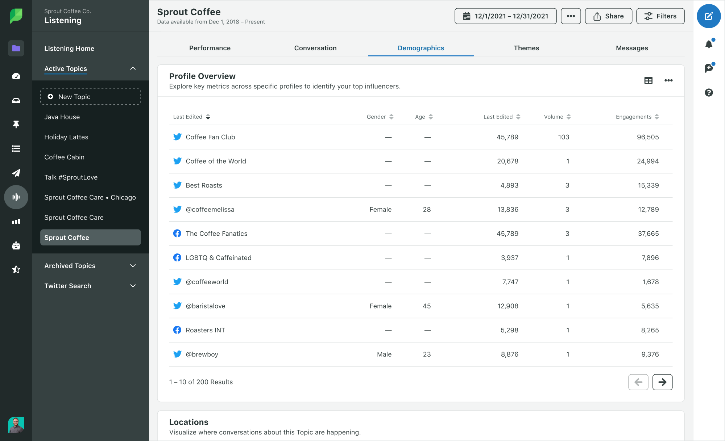Viewport: 725px width, 441px height.
Task: Sort results by Gender column
Action: [x=380, y=116]
